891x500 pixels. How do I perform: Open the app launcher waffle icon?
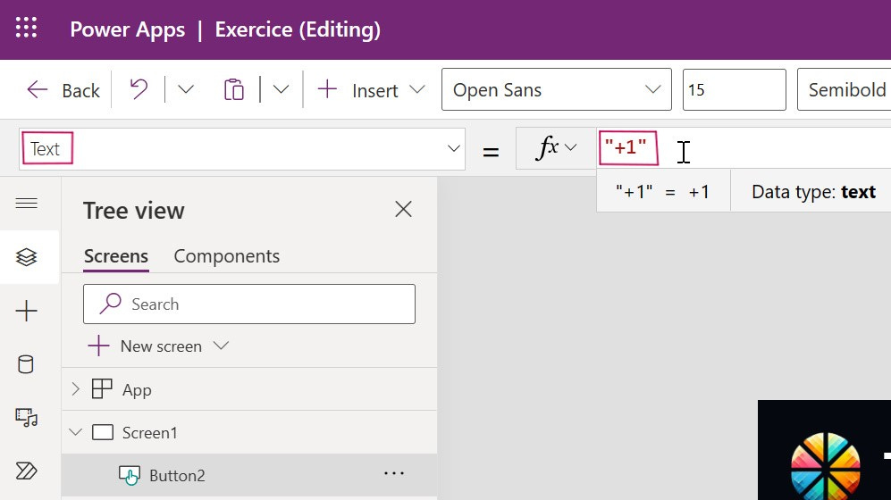click(26, 28)
